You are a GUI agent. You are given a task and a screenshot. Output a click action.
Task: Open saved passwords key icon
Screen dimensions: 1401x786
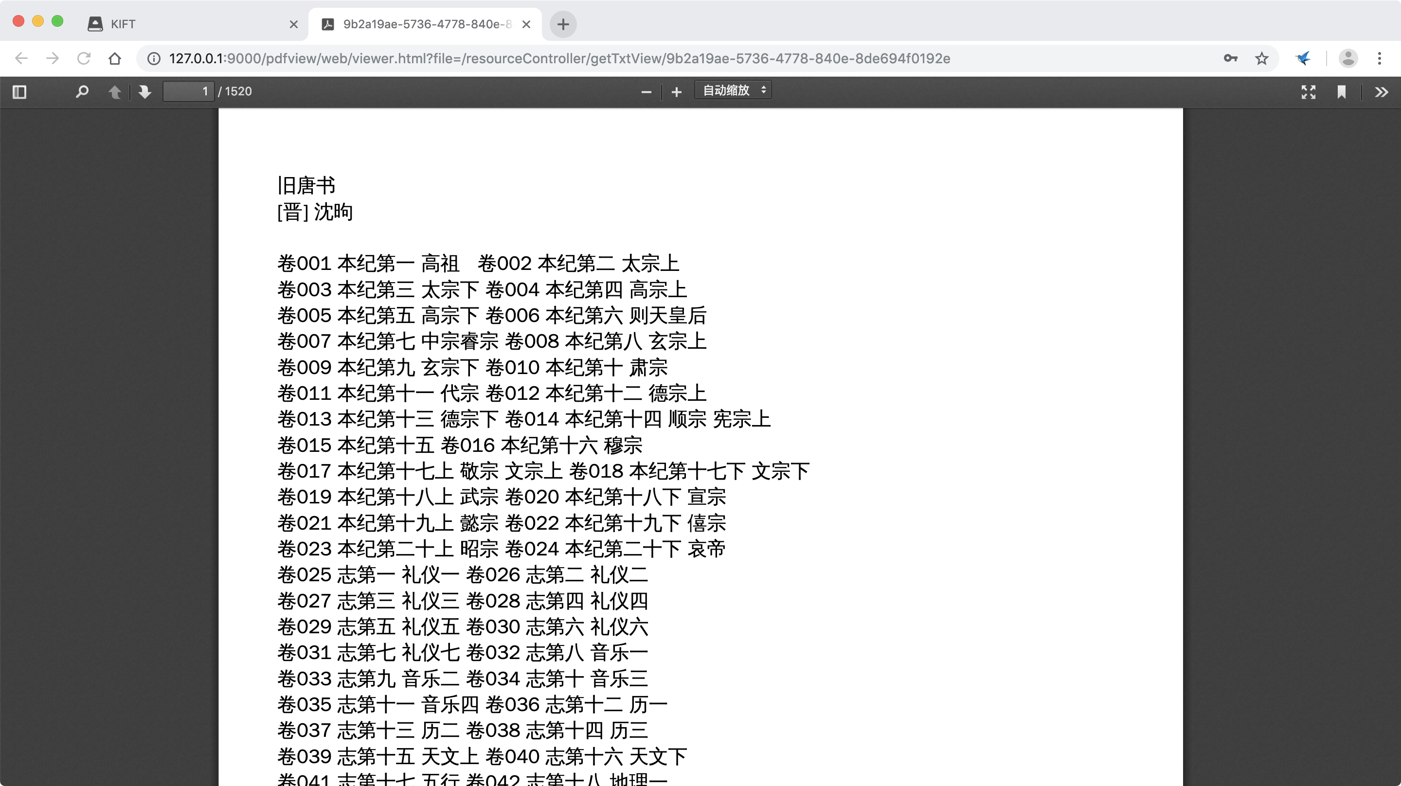[1230, 58]
